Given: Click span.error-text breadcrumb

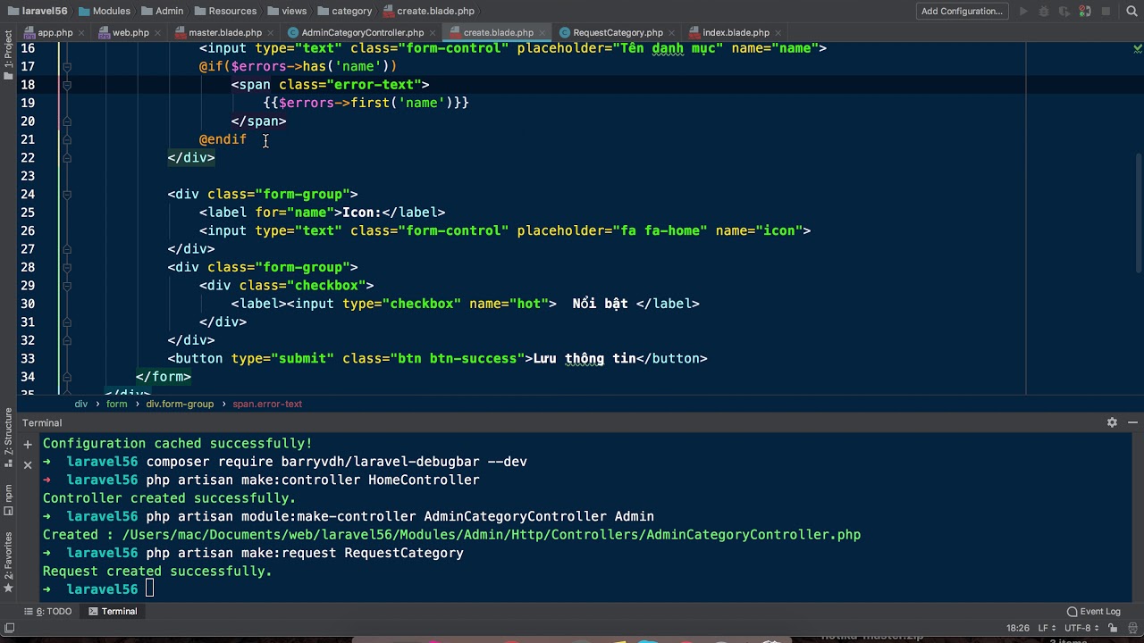Looking at the screenshot, I should click(267, 404).
